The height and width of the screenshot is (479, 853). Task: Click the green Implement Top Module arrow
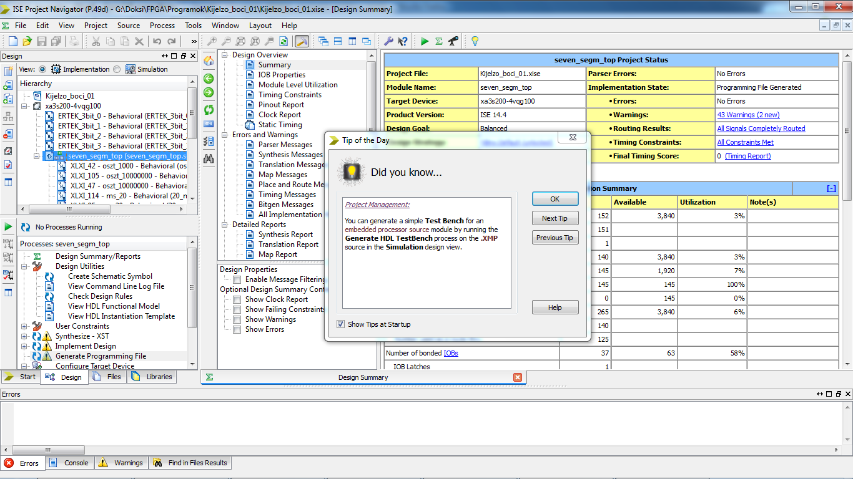(425, 41)
